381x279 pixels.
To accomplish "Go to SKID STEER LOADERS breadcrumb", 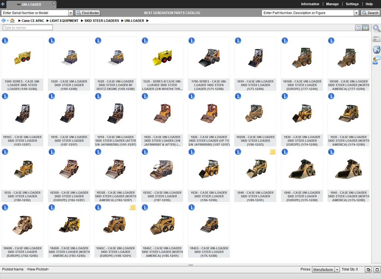I will tap(102, 21).
